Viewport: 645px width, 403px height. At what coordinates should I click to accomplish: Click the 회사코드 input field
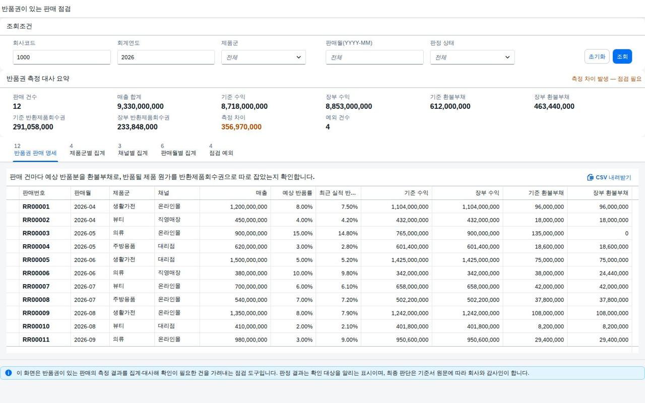click(x=62, y=57)
